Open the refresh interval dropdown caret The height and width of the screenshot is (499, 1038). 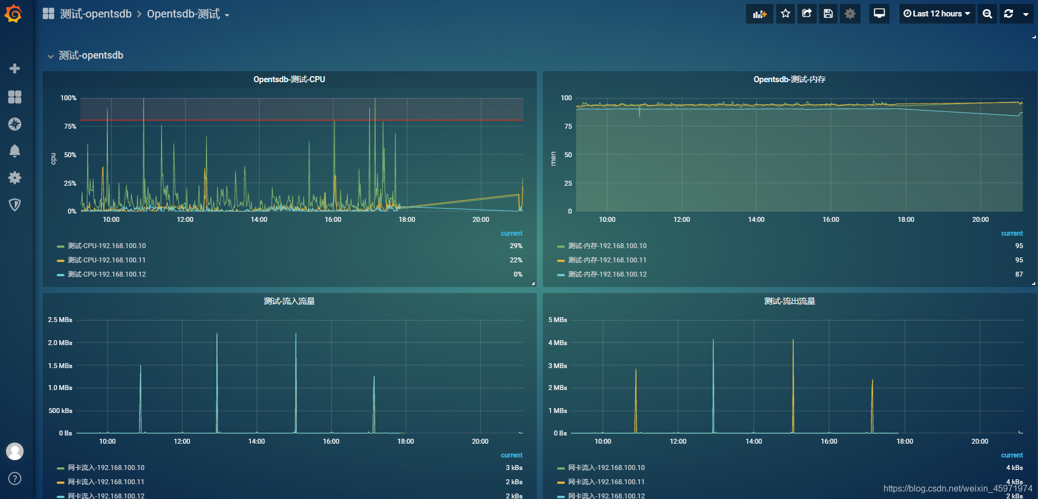pos(1026,14)
